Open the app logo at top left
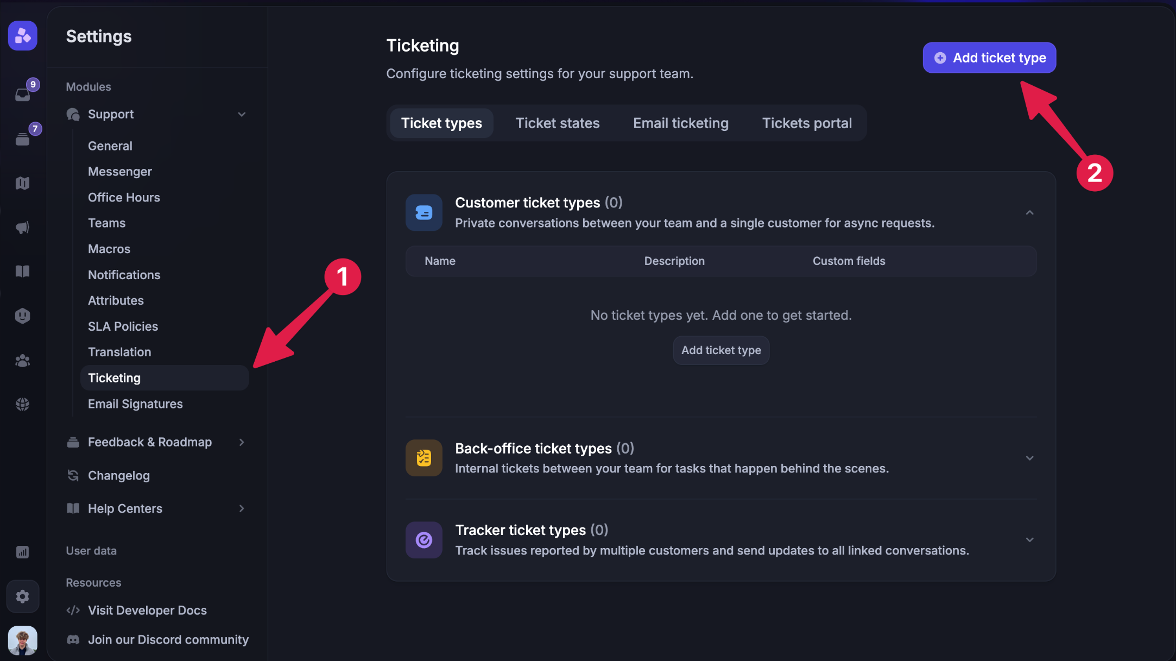 22,35
